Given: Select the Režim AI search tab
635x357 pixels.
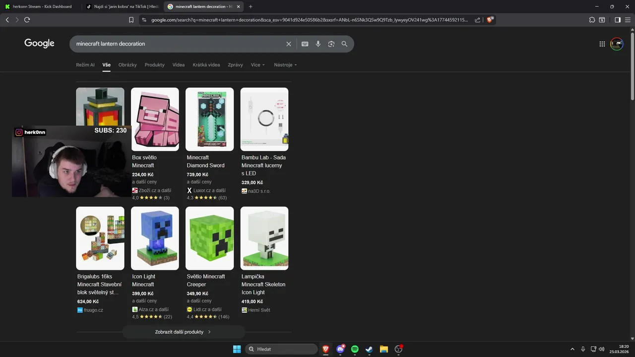Looking at the screenshot, I should tap(85, 65).
